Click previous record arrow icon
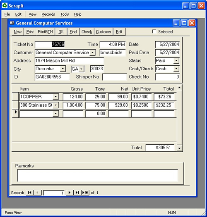The width and height of the screenshot is (207, 217). (x=38, y=193)
